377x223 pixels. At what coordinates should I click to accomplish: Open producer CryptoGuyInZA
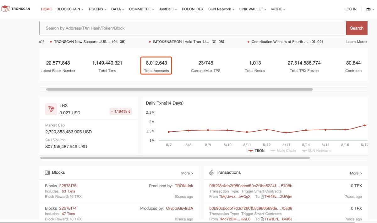180,208
